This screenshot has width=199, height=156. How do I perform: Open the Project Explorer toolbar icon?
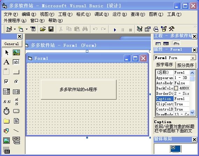tap(140, 29)
